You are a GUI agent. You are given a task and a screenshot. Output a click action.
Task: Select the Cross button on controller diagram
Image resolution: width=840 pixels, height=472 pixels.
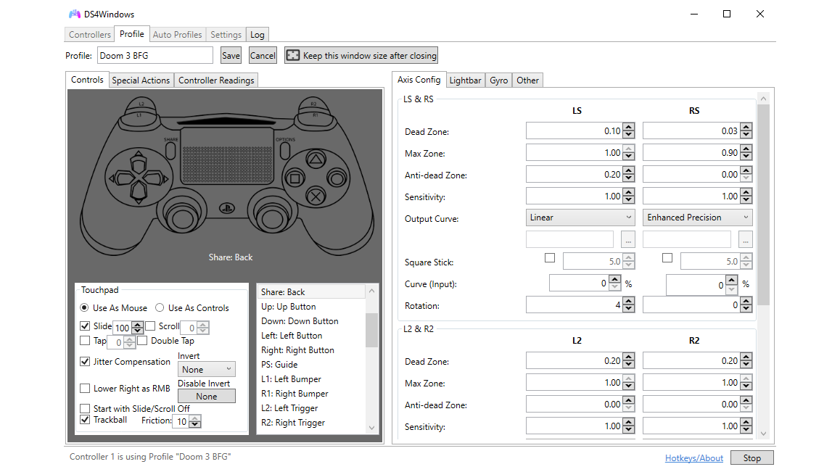coord(316,195)
